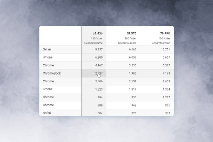Screen dimensions: 213x142
Task: Click the cell showing 4.193
Action: [166, 73]
